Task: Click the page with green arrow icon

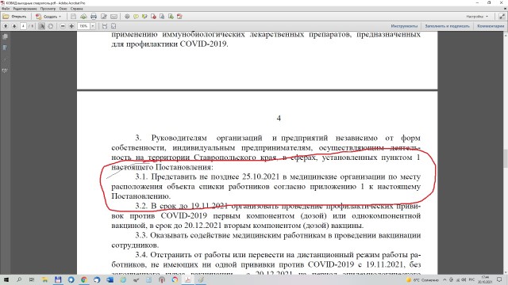Action: (171, 17)
